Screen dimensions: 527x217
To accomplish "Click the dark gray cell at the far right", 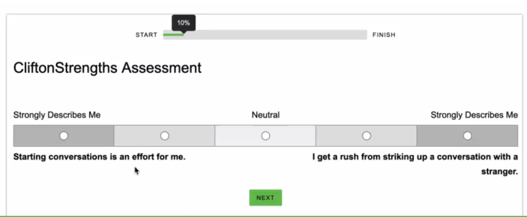I will (467, 136).
